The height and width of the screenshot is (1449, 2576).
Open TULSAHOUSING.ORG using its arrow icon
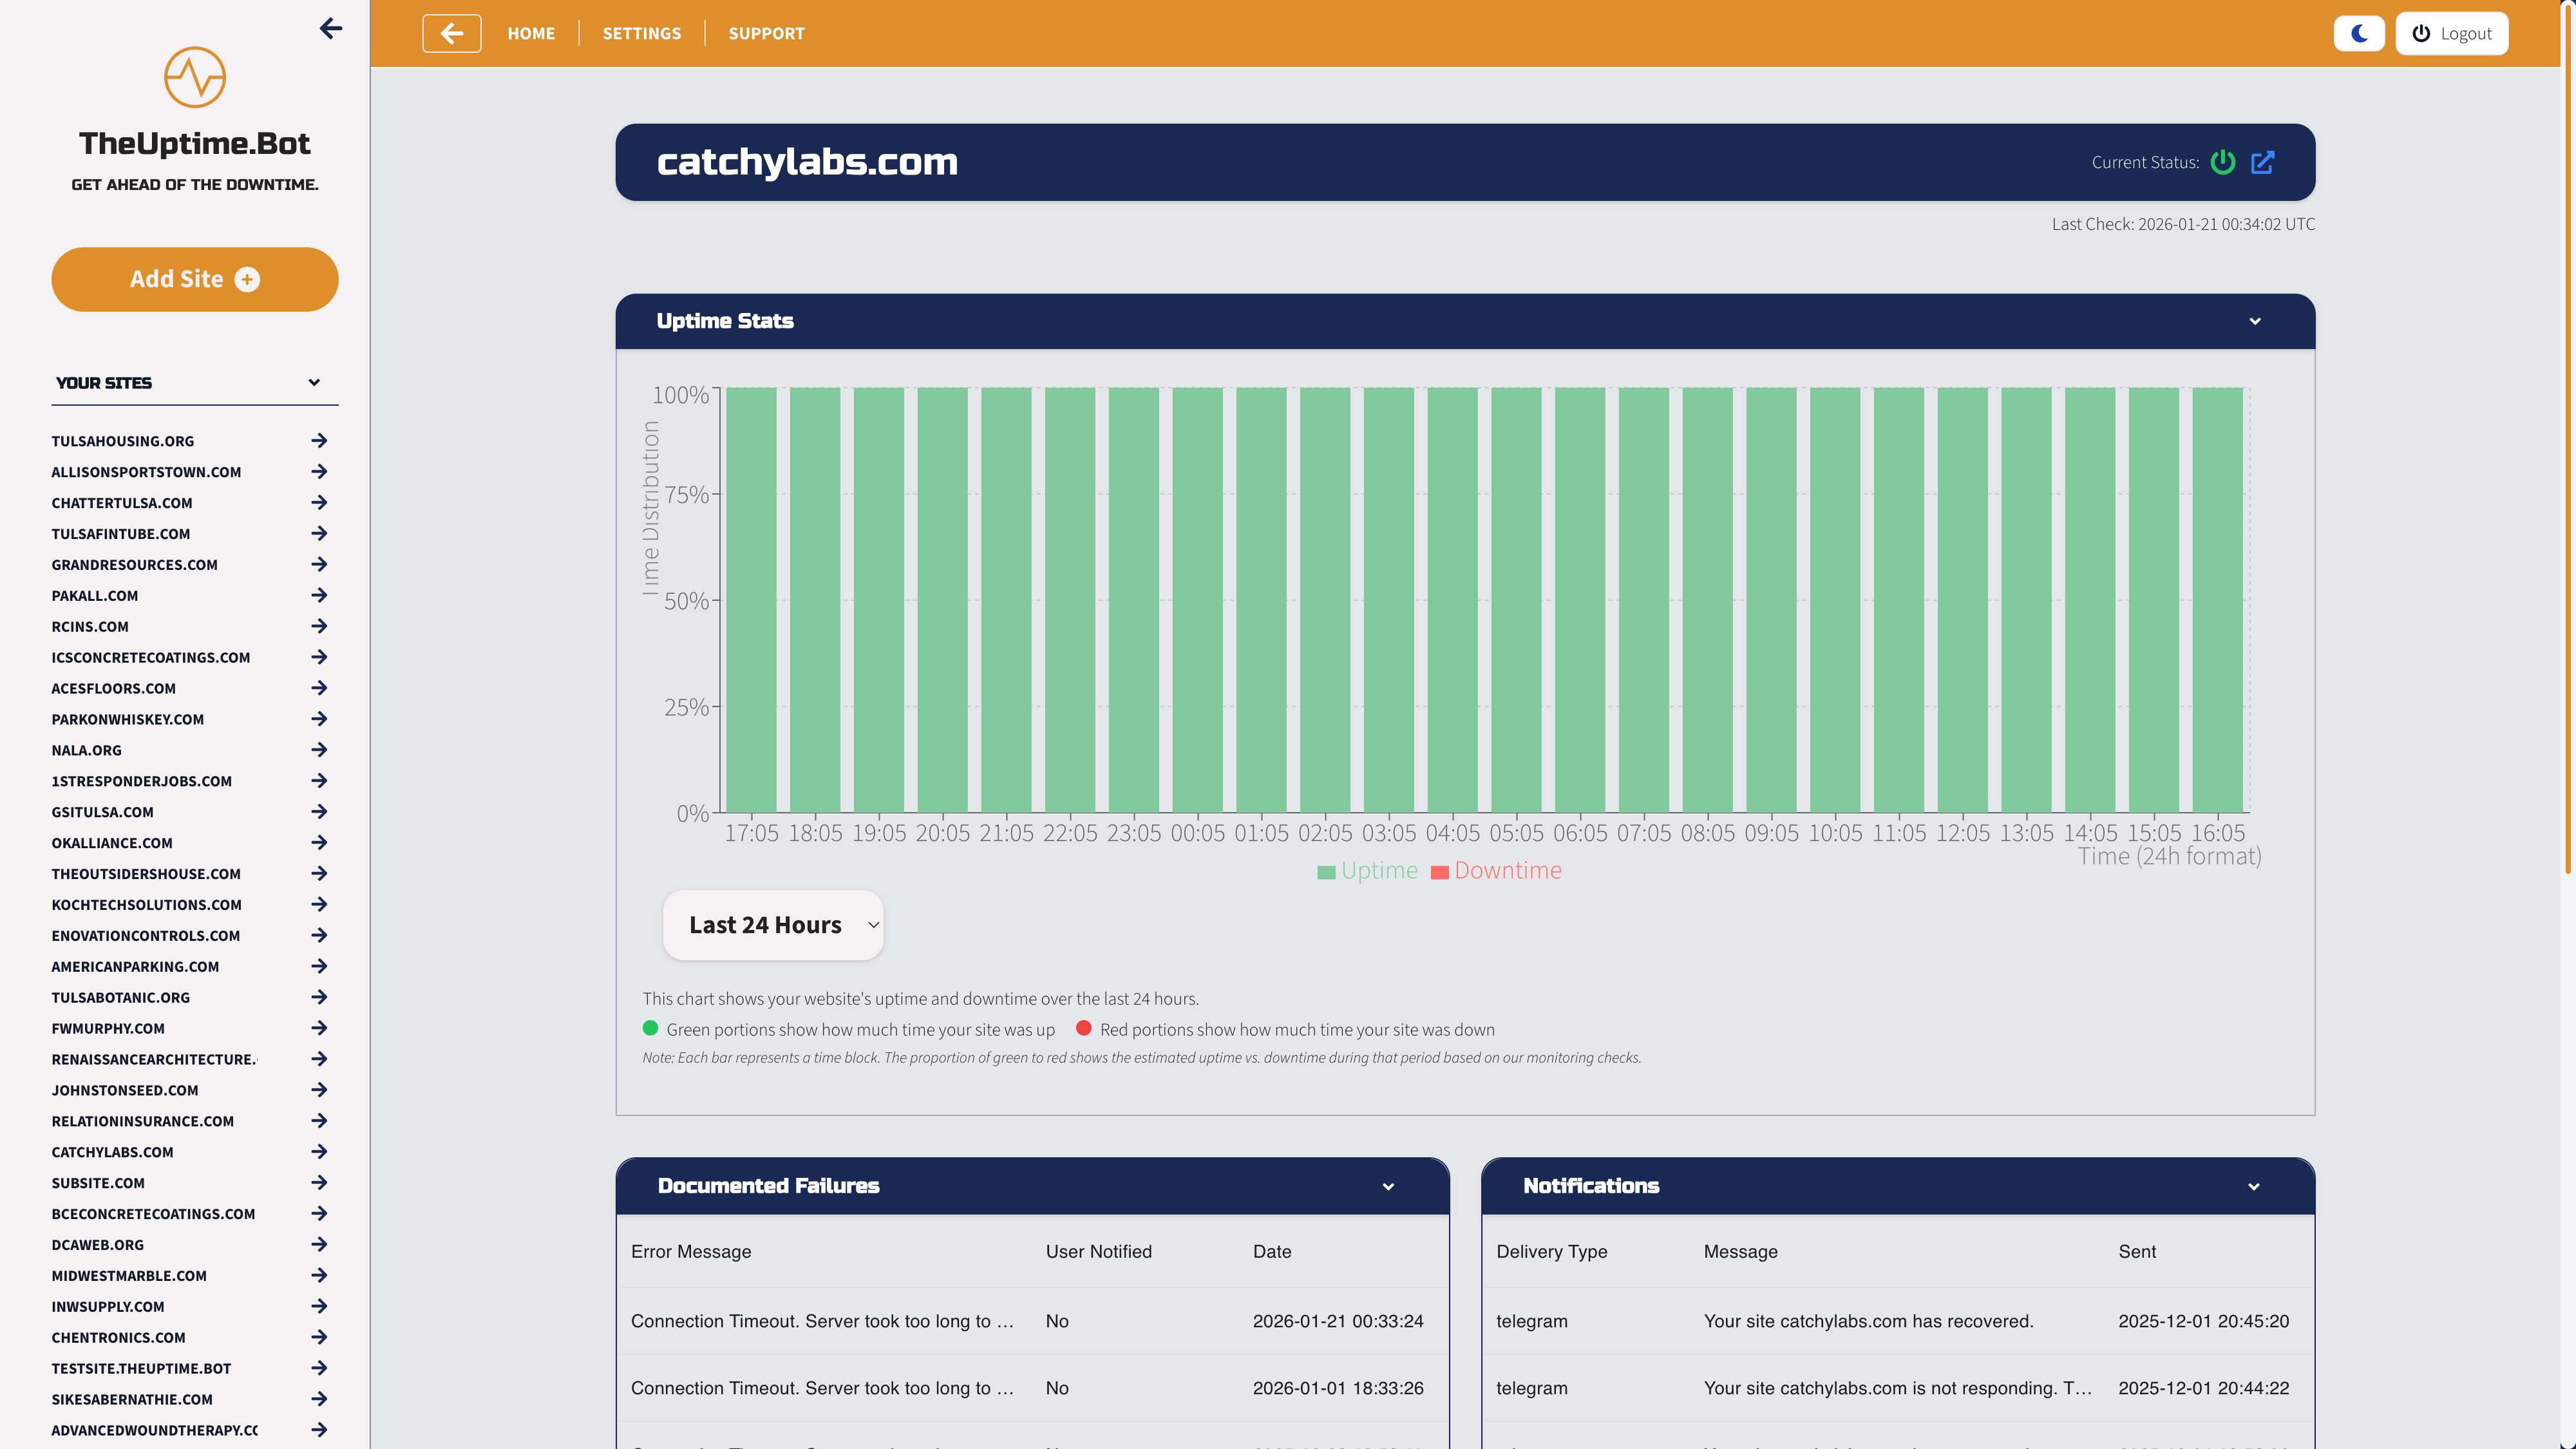pos(319,441)
